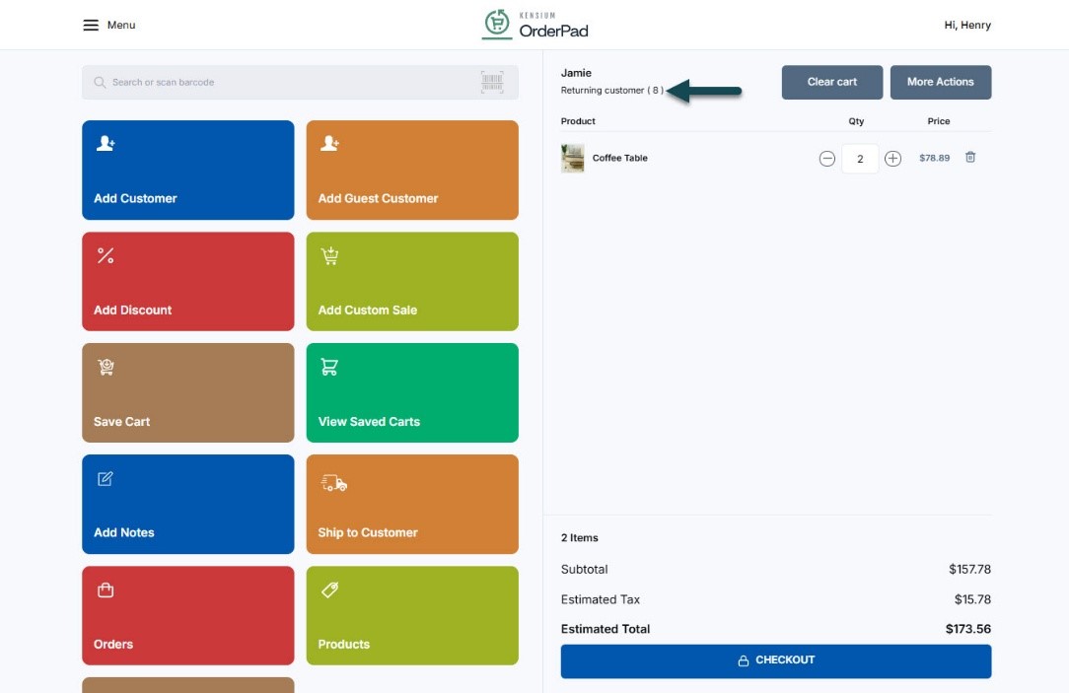Click the CHECKOUT button
This screenshot has height=693, width=1069.
776,661
